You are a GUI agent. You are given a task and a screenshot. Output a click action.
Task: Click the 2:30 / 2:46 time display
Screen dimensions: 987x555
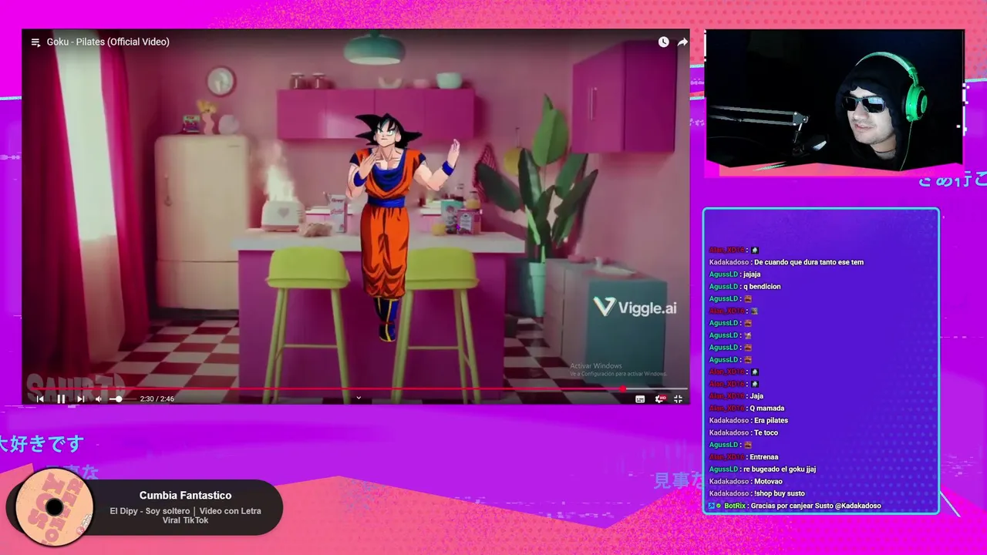point(157,399)
